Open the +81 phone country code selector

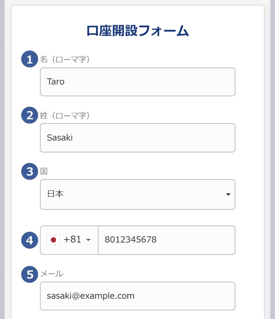69,240
